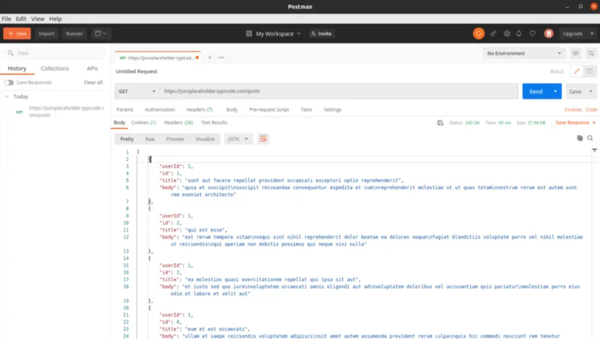Switch to the APIs tab

(x=92, y=68)
